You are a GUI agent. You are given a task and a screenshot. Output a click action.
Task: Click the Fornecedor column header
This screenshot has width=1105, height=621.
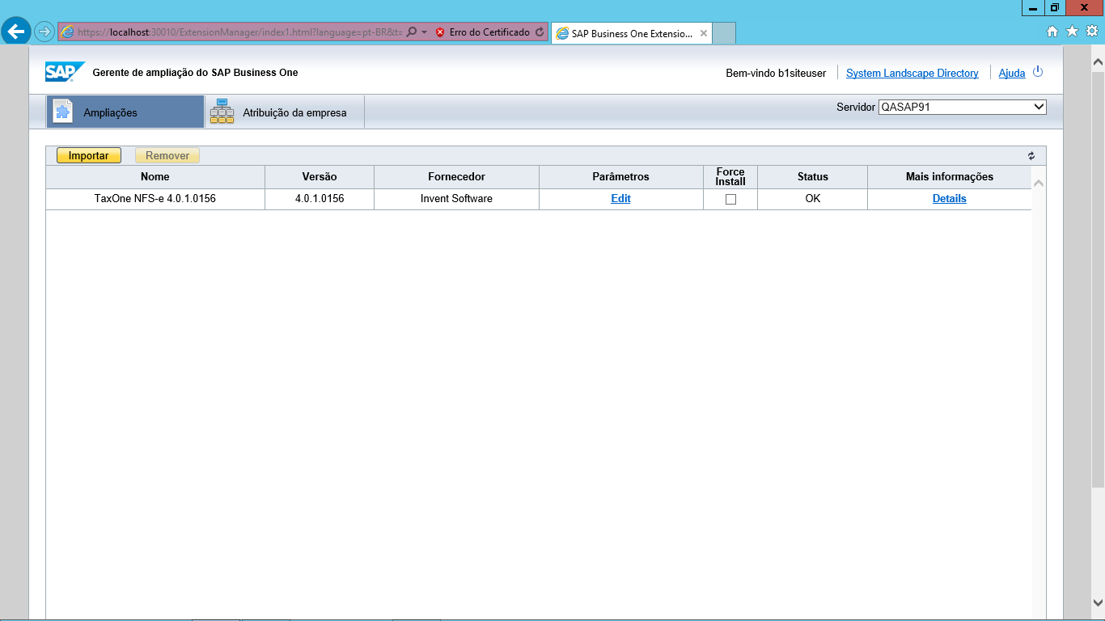[456, 177]
